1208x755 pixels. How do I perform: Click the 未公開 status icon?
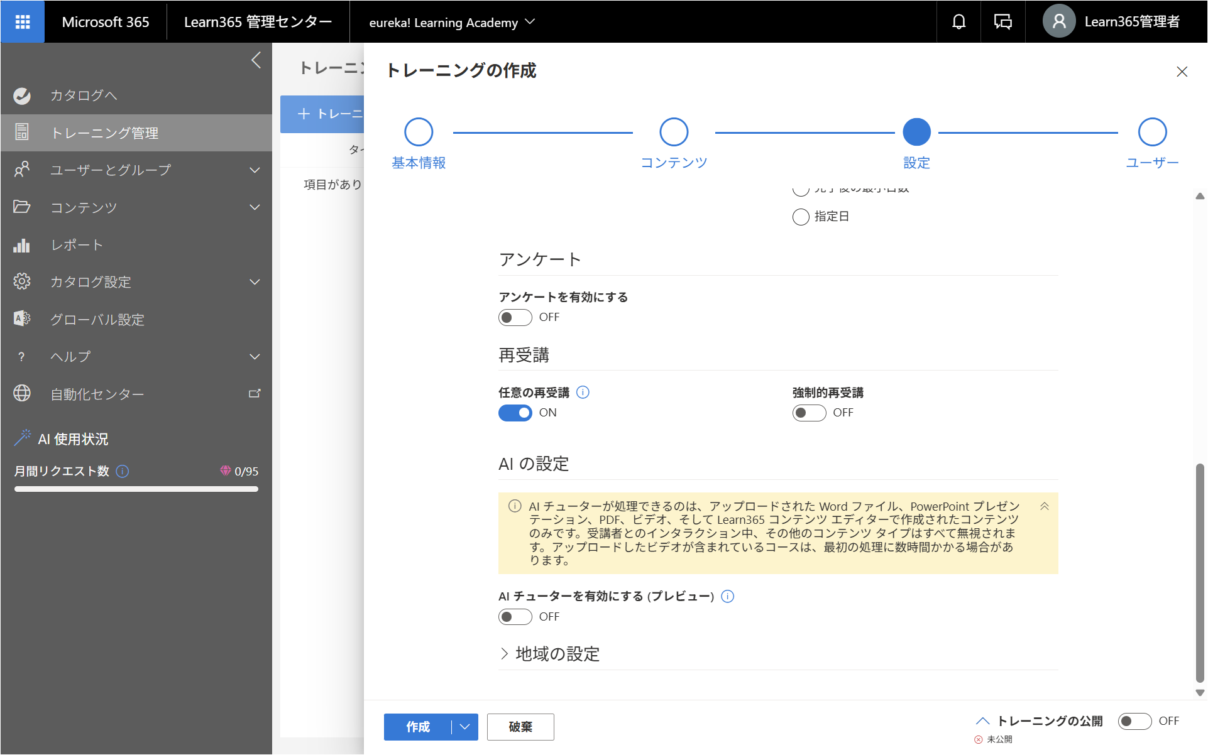pyautogui.click(x=979, y=739)
